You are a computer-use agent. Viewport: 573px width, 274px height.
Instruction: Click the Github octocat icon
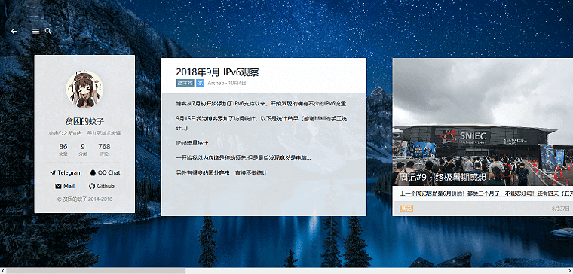point(92,187)
